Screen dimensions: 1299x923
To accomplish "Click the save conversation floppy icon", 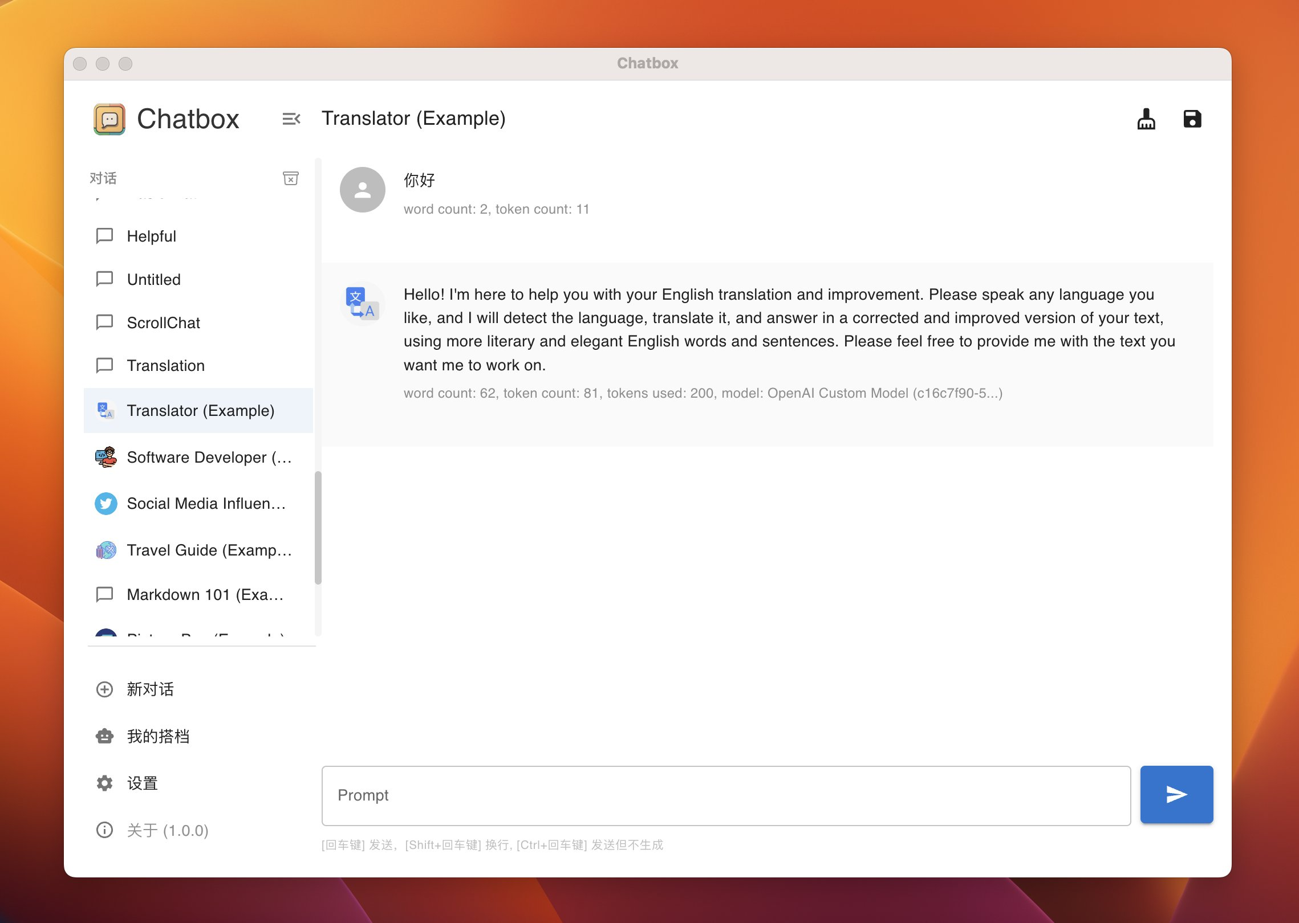I will (1192, 119).
